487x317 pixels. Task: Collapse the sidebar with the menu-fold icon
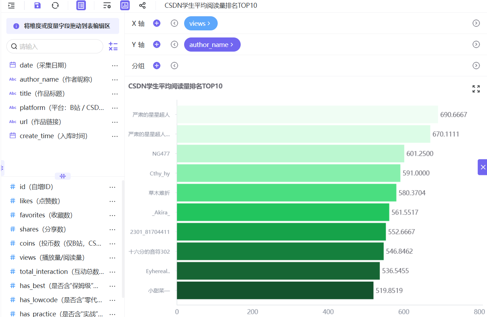tap(11, 5)
